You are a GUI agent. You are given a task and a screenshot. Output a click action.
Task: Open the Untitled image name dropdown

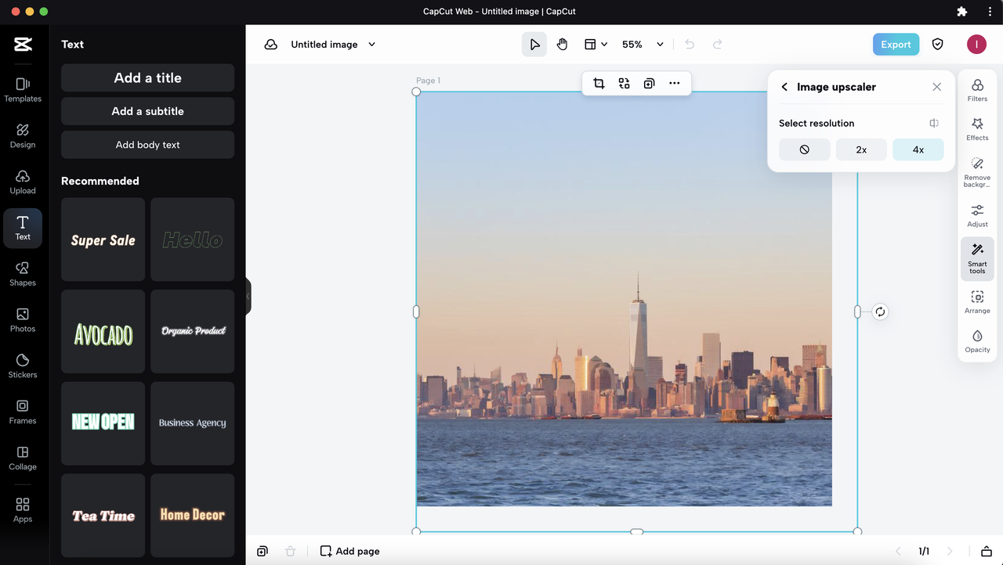(x=371, y=45)
